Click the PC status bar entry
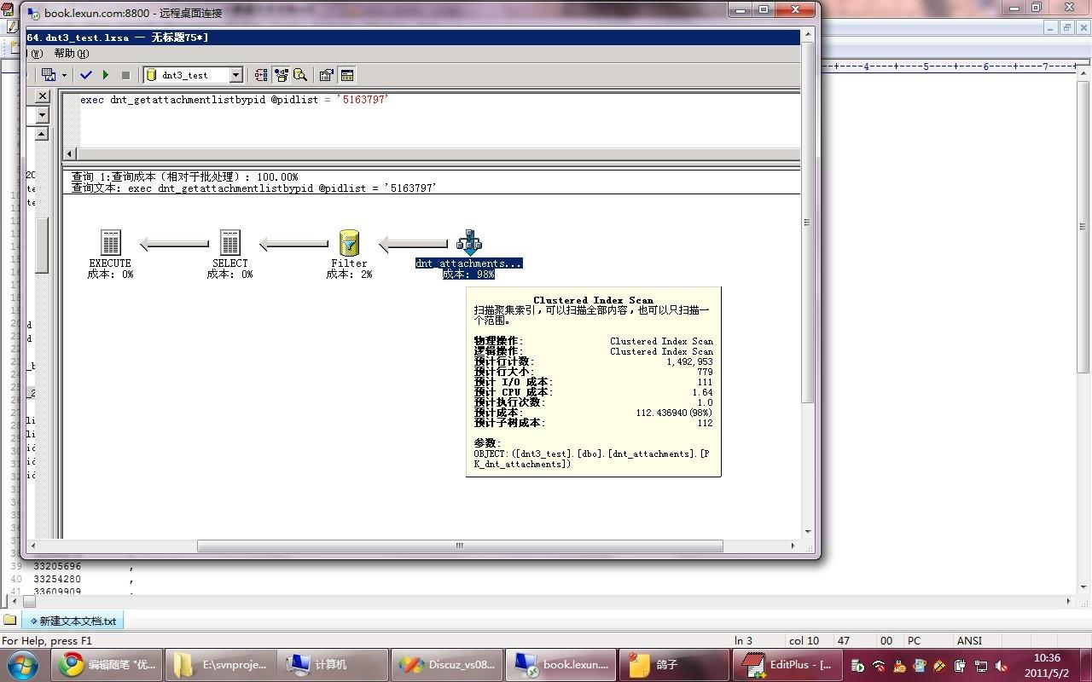The height and width of the screenshot is (682, 1092). (x=914, y=640)
